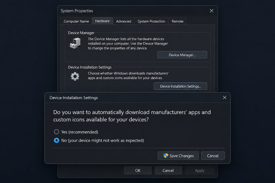Image resolution: width=275 pixels, height=183 pixels.
Task: Click Cancel in the System Properties window
Action: point(168,170)
